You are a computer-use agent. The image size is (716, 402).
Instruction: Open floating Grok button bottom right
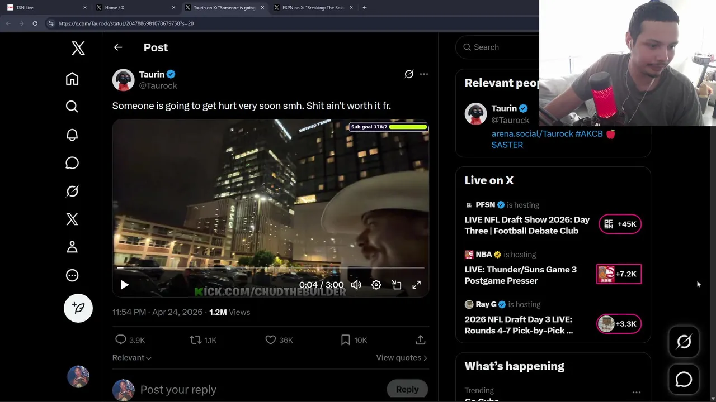(x=684, y=341)
